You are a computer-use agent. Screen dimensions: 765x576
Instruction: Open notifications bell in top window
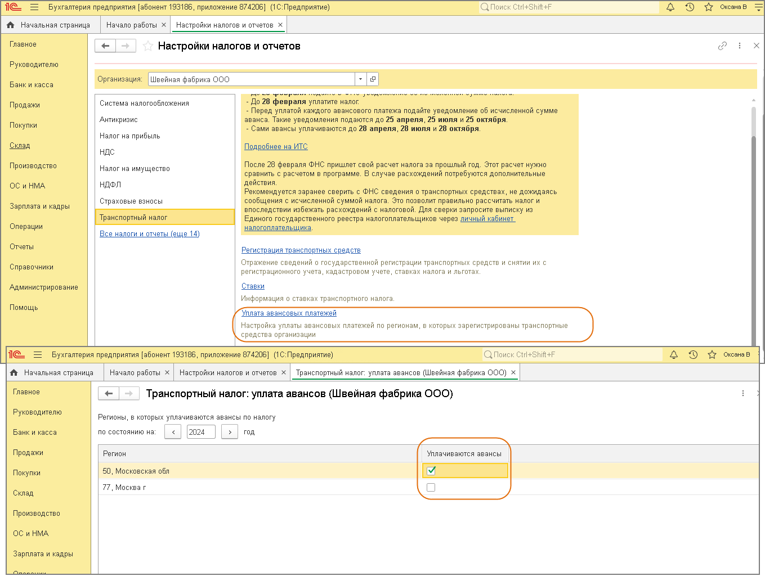[x=670, y=7]
